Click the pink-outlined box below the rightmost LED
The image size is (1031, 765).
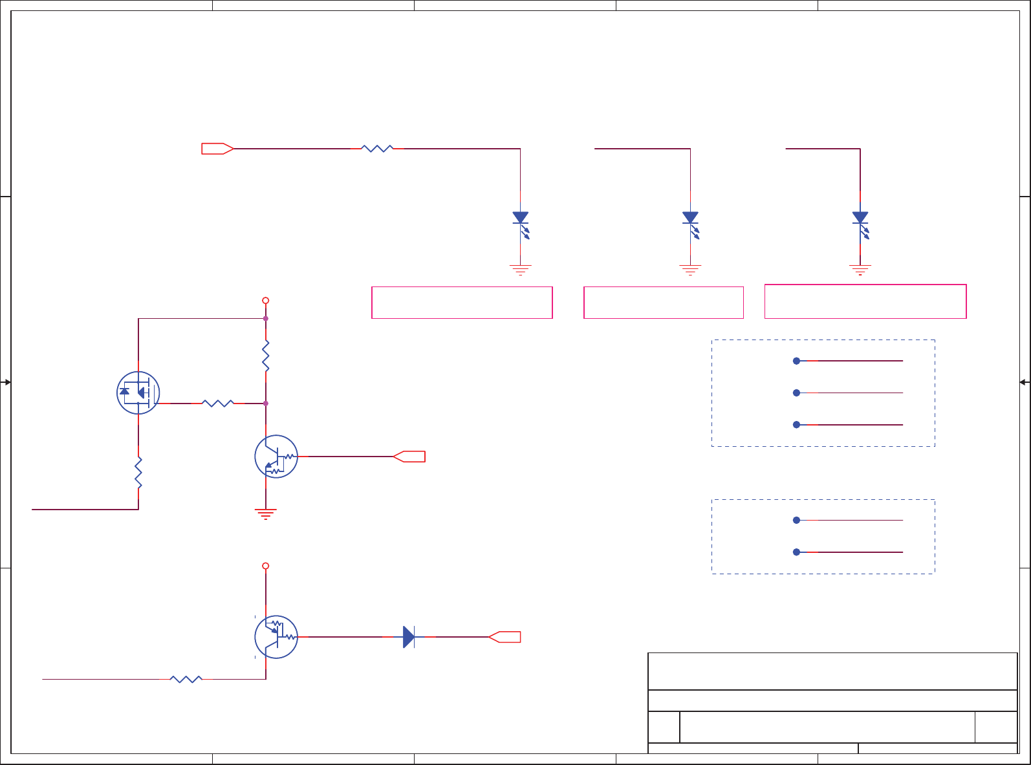coord(865,301)
